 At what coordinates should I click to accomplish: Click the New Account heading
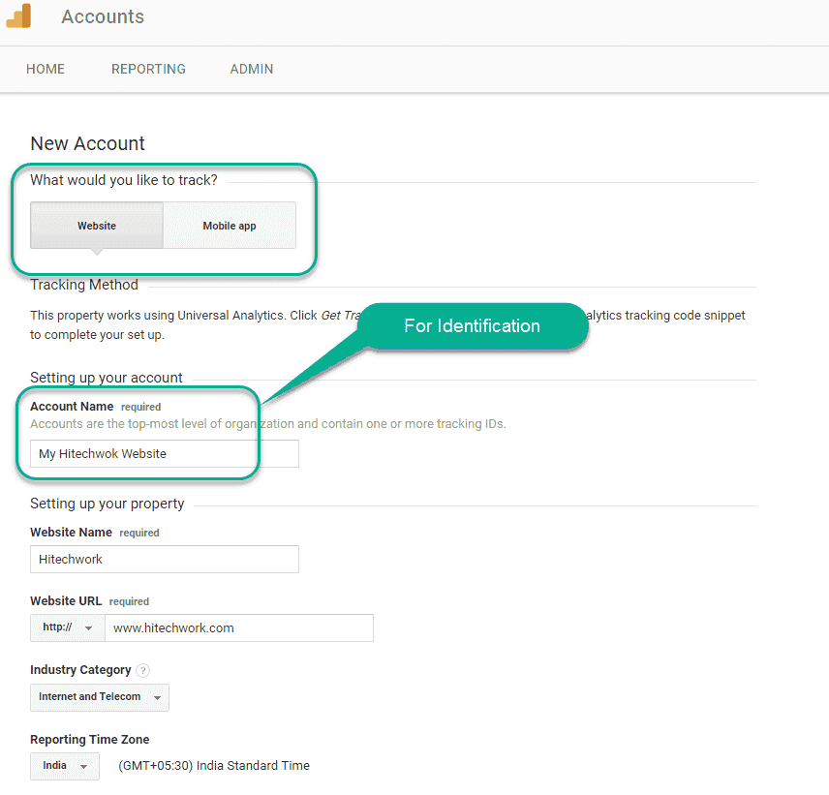tap(87, 143)
